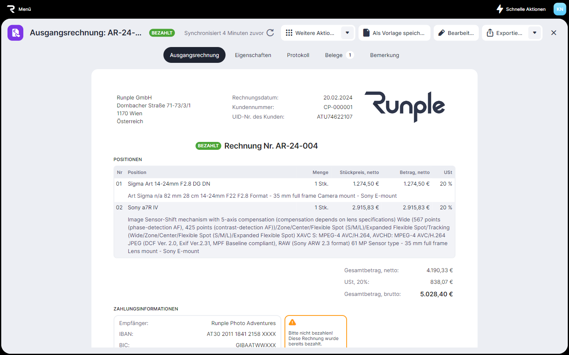Click the 'ZAHLUNGSINFORMATIONEN' section heading

(146, 309)
